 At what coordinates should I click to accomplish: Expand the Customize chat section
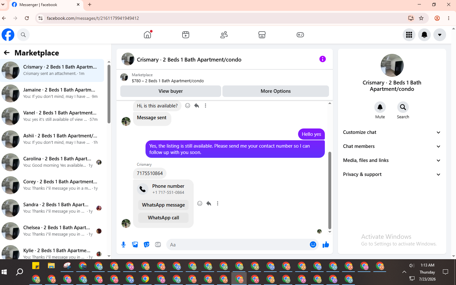click(x=392, y=132)
